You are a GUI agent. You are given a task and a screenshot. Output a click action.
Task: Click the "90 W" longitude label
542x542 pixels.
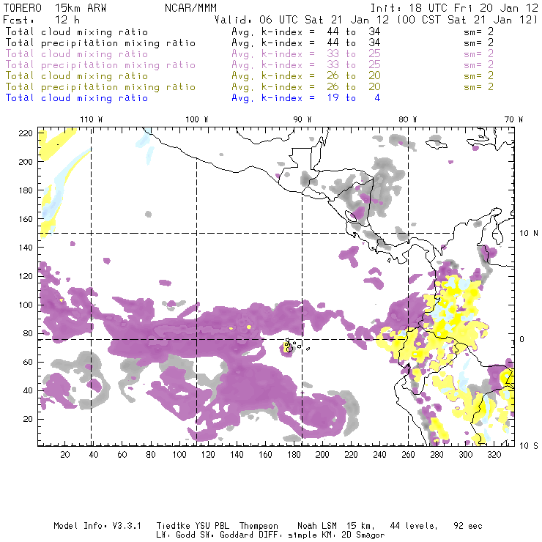tap(302, 119)
